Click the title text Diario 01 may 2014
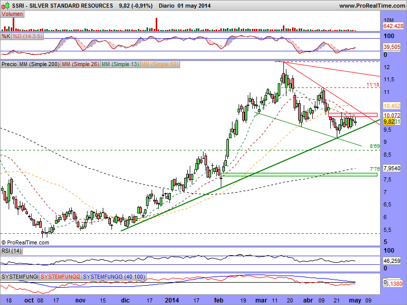Screen dimensions: 407x305 [x=185, y=6]
